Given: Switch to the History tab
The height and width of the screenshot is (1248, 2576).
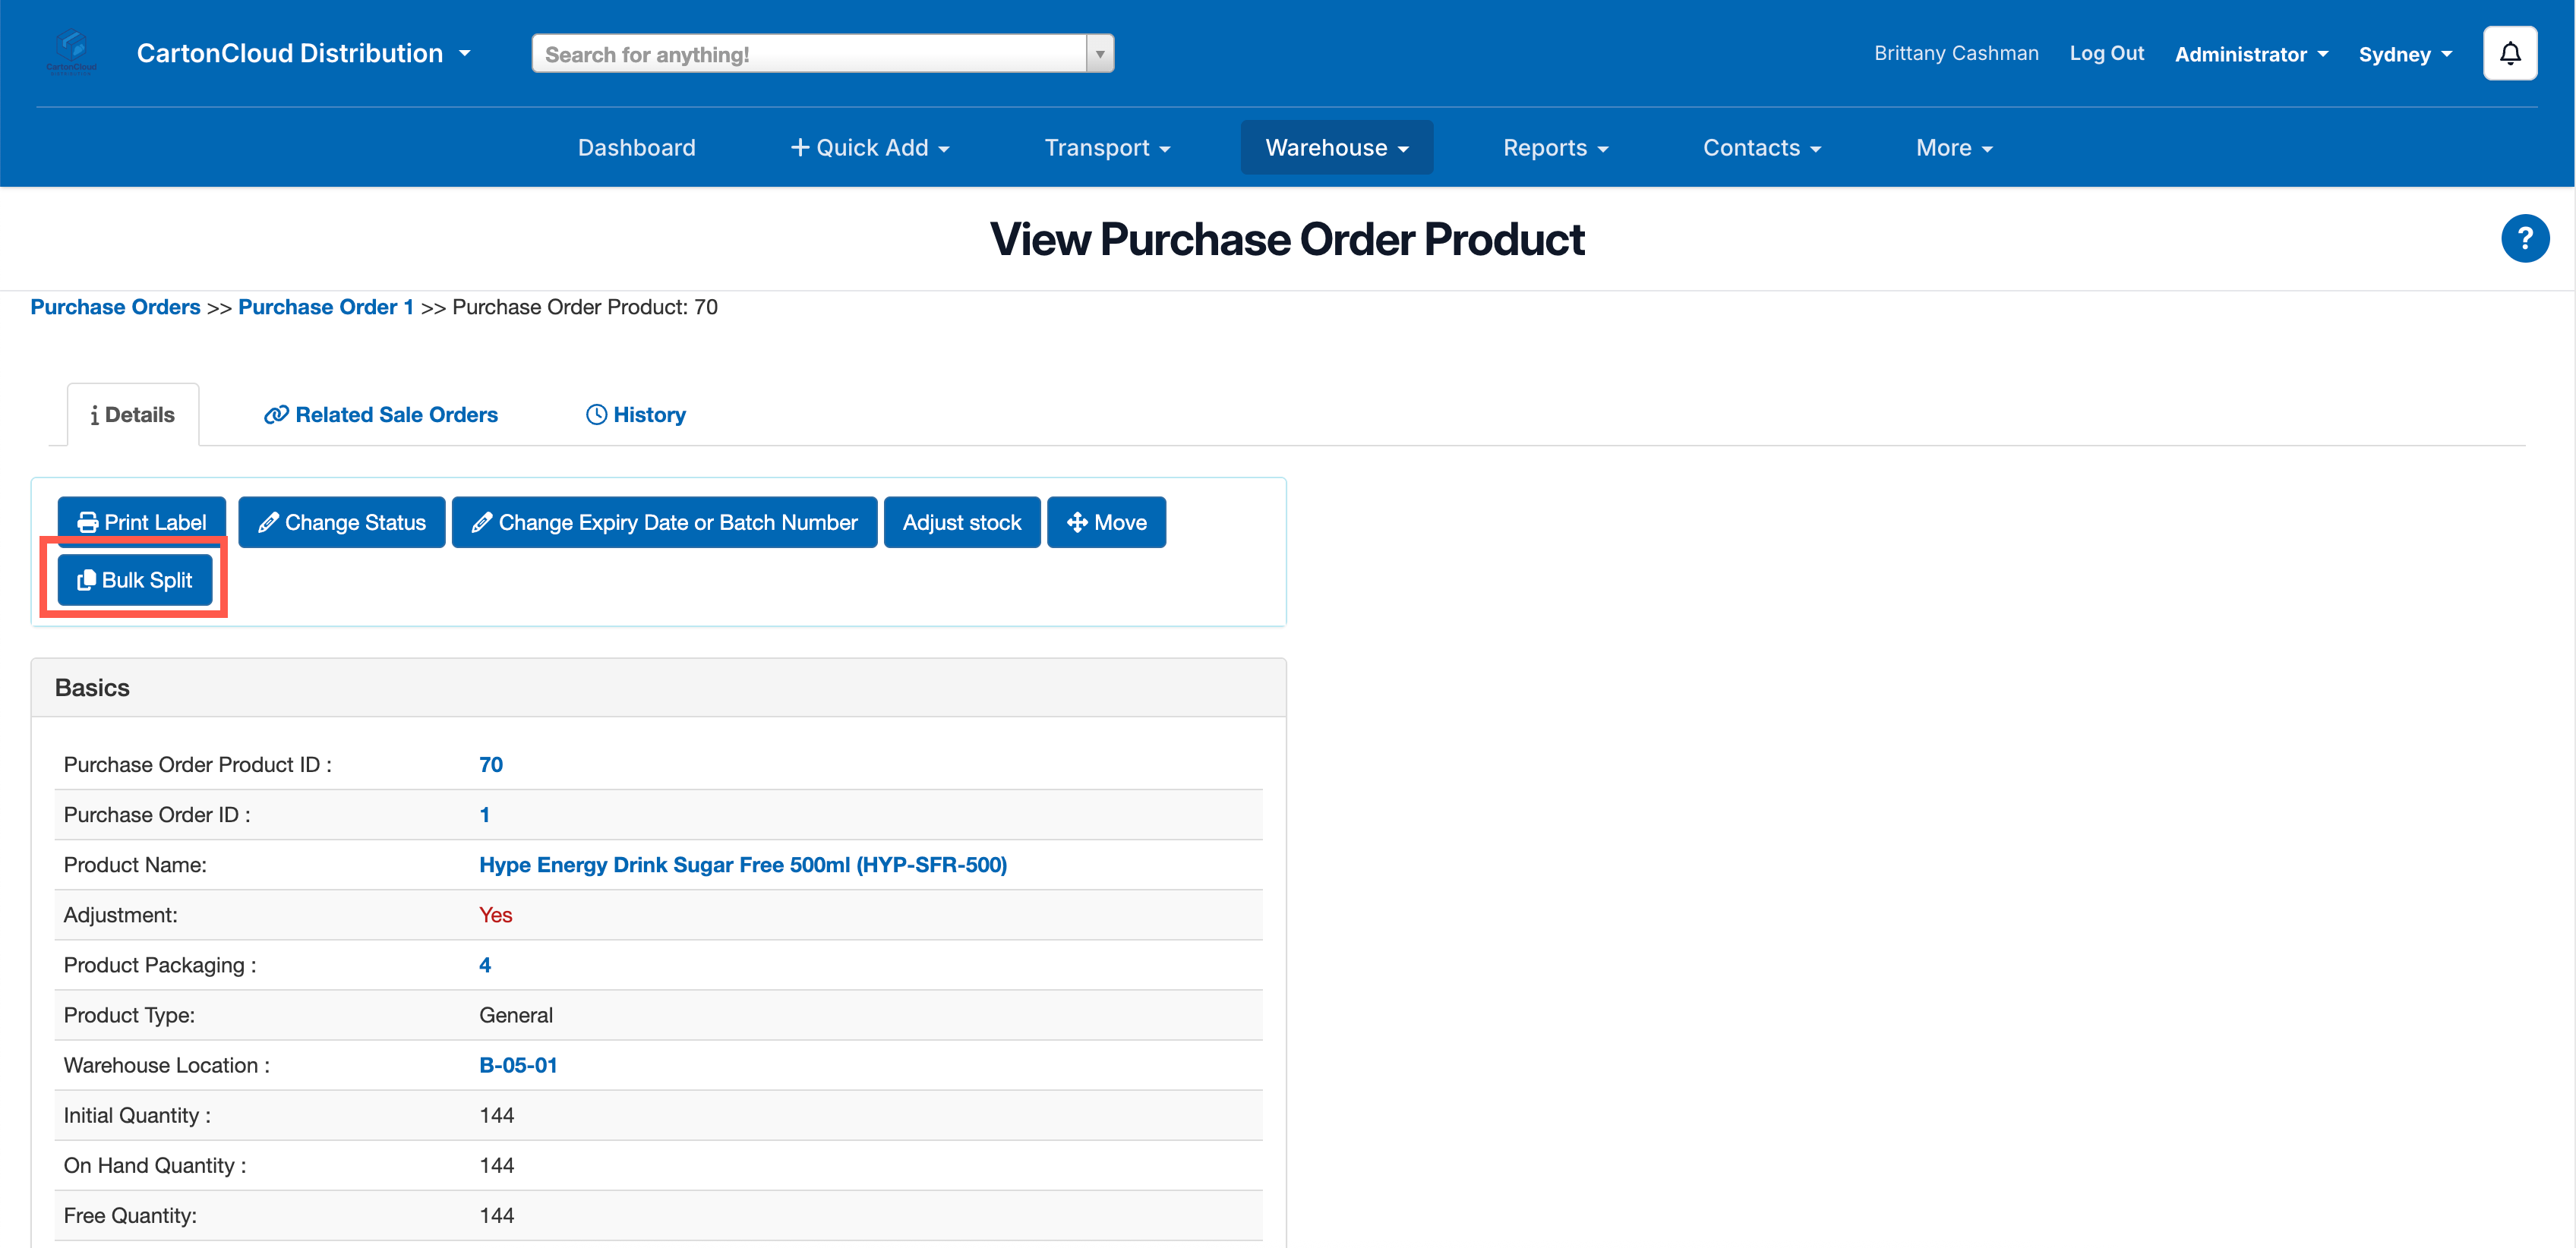Looking at the screenshot, I should coord(636,414).
